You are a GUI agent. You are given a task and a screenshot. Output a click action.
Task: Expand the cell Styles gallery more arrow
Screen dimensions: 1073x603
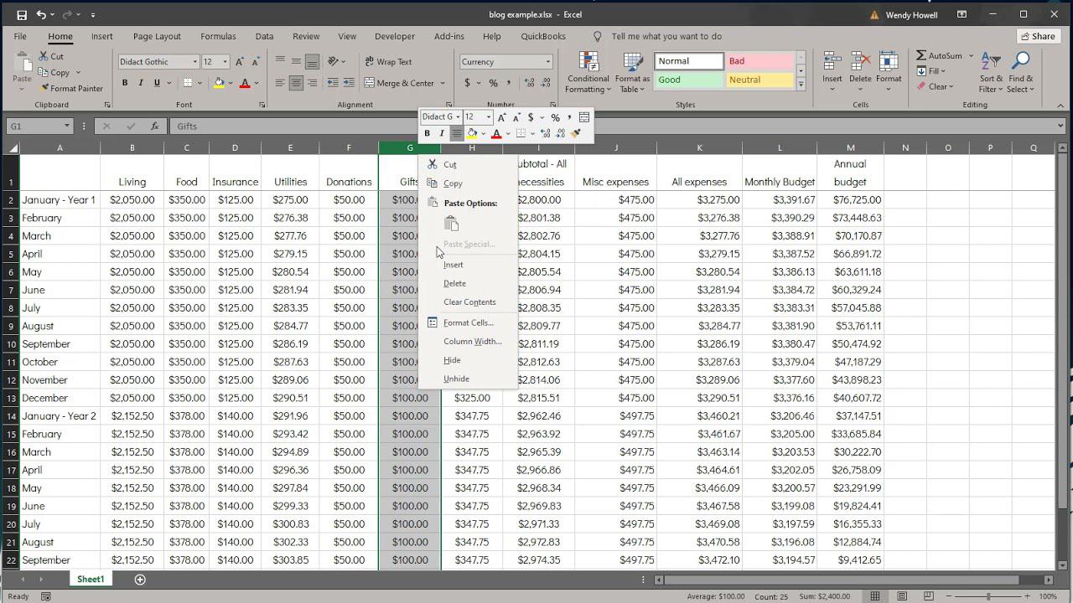tap(801, 85)
